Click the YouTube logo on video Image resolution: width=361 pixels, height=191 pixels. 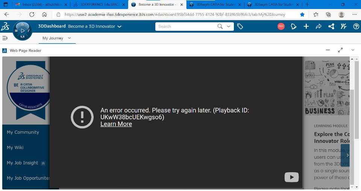tap(291, 177)
